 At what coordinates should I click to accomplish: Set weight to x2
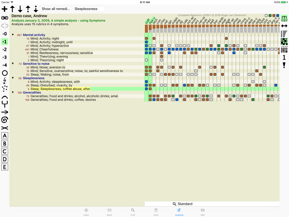coord(5,50)
